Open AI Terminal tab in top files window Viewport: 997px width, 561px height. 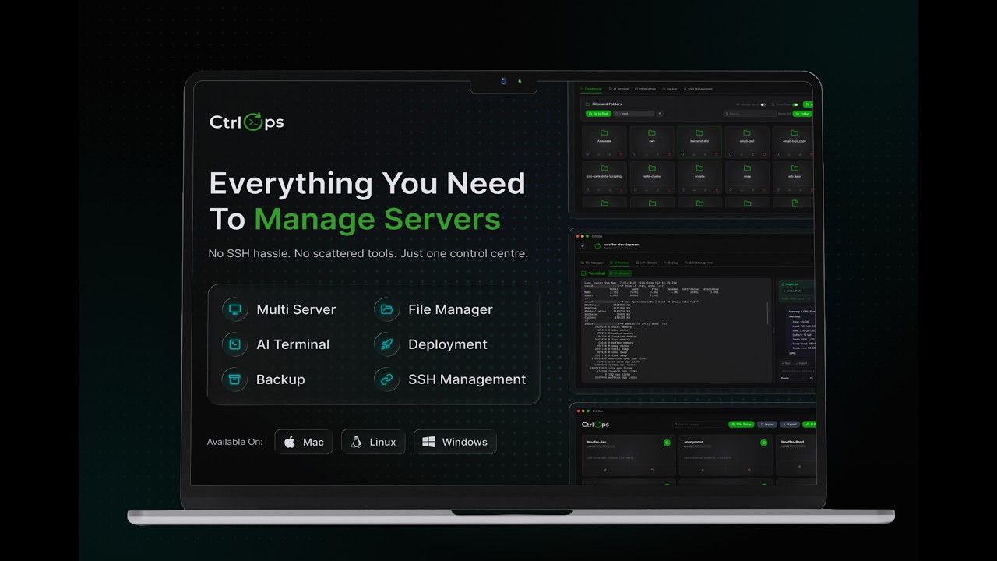618,89
